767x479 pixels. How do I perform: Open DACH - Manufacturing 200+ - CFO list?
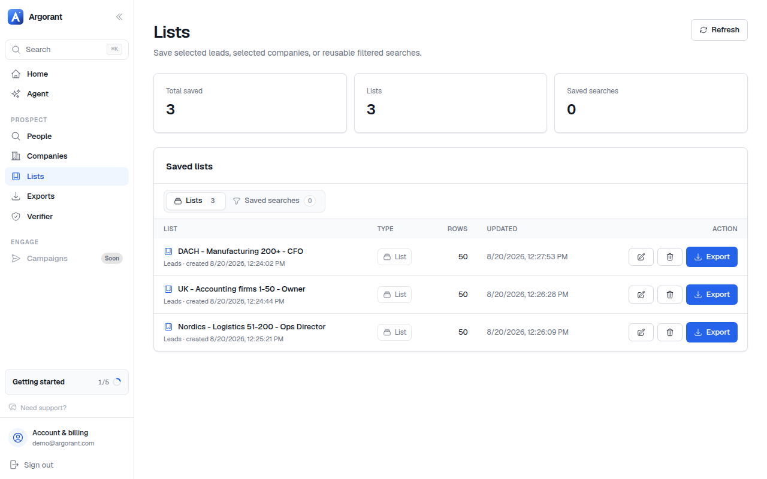coord(240,251)
